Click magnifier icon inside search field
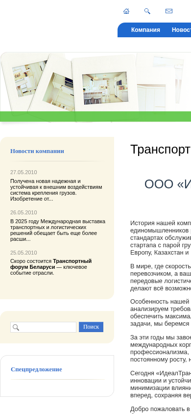Viewport: 191px width, 414px height. click(16, 327)
